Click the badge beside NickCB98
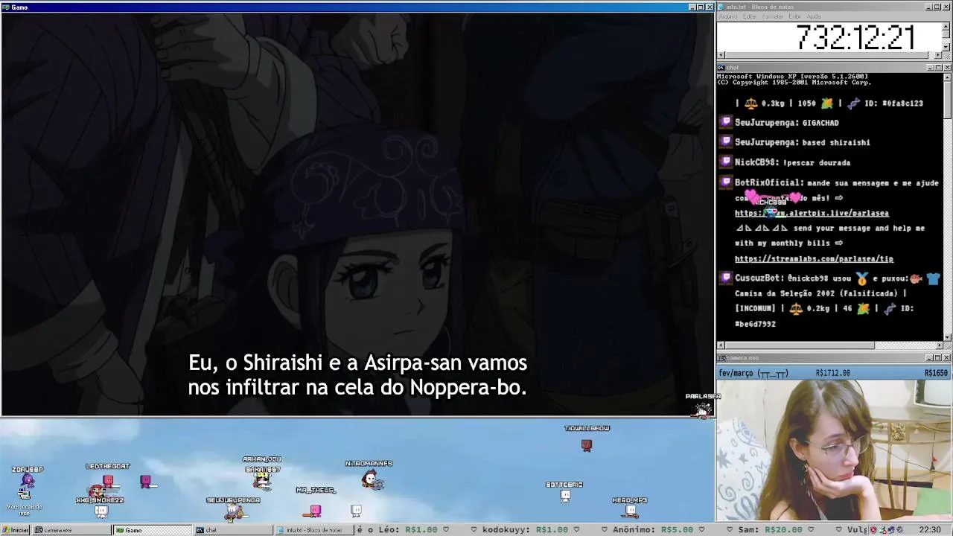953x536 pixels. pos(726,162)
